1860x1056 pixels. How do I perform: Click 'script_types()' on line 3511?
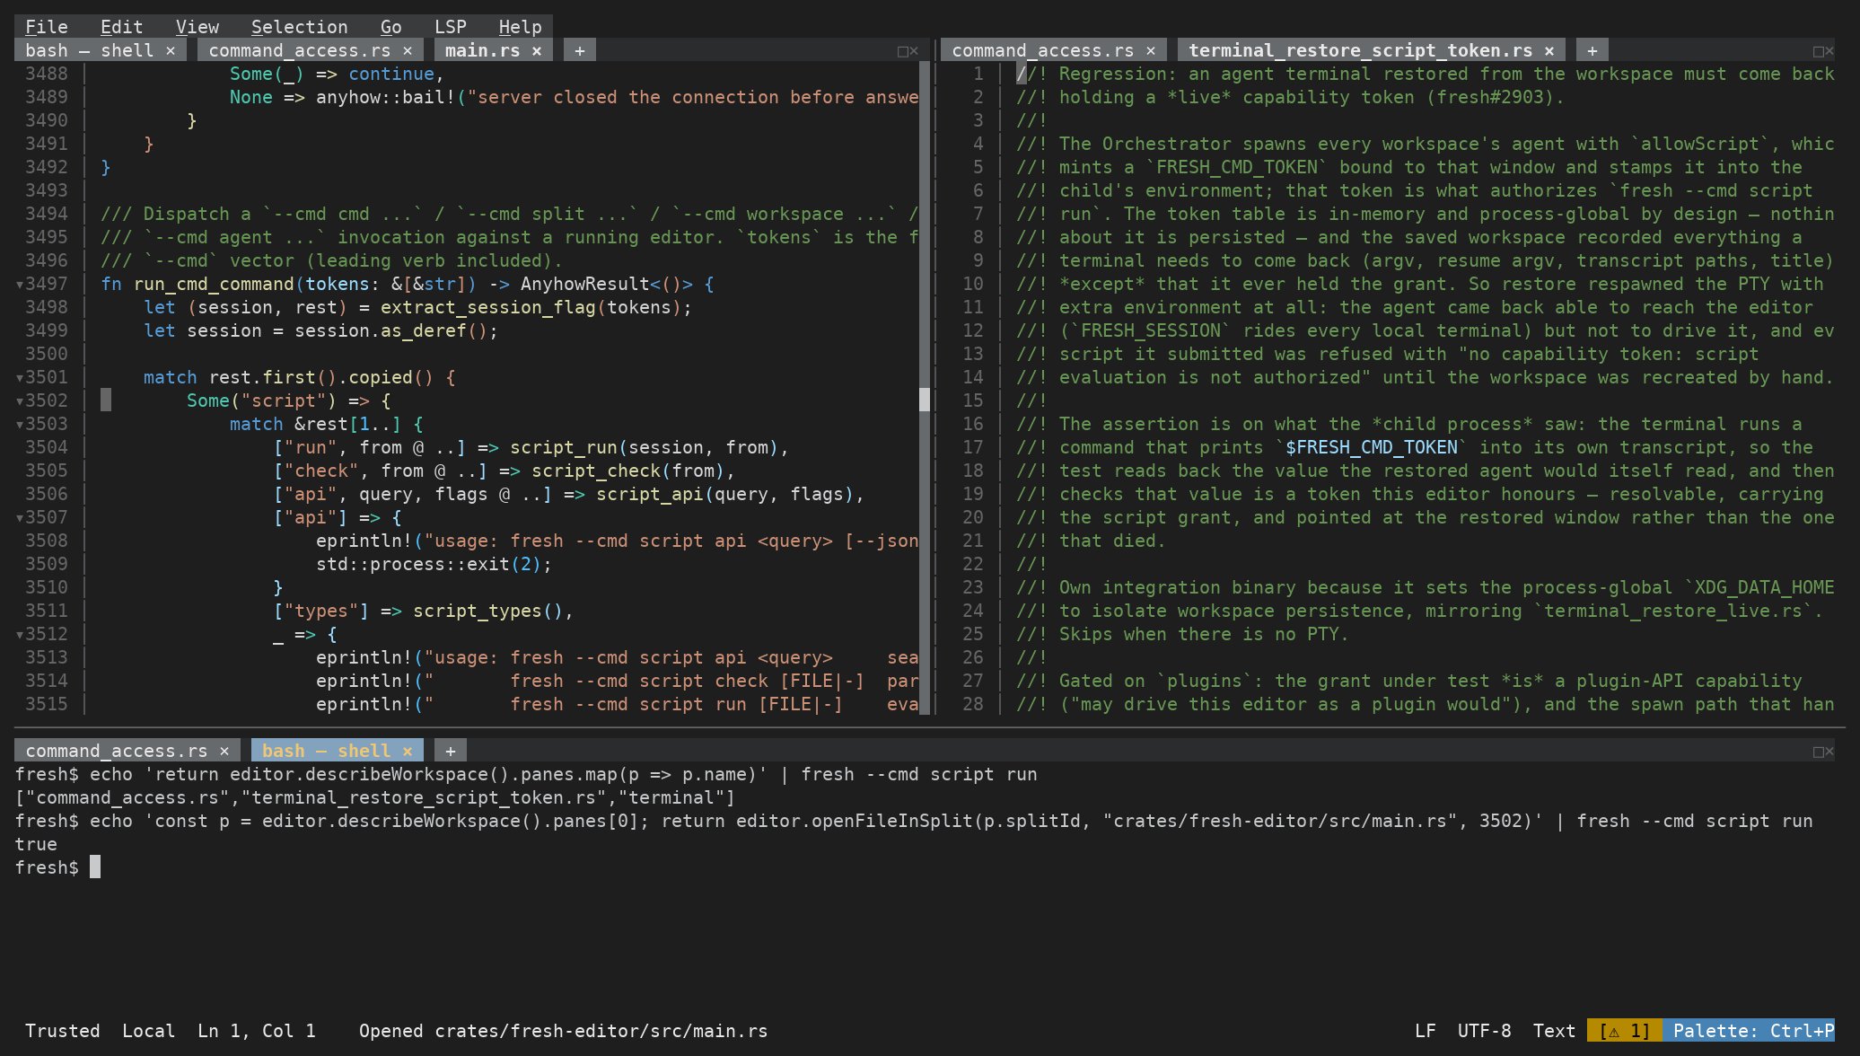[488, 612]
